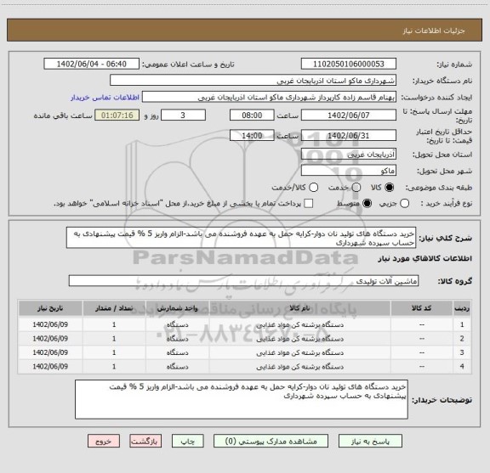Click the تاریخ نیاز column header
This screenshot has width=490, height=473.
click(50, 308)
